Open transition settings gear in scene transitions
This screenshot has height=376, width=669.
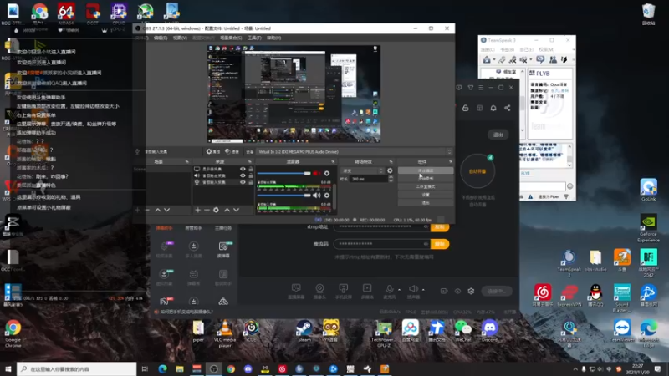coord(390,170)
